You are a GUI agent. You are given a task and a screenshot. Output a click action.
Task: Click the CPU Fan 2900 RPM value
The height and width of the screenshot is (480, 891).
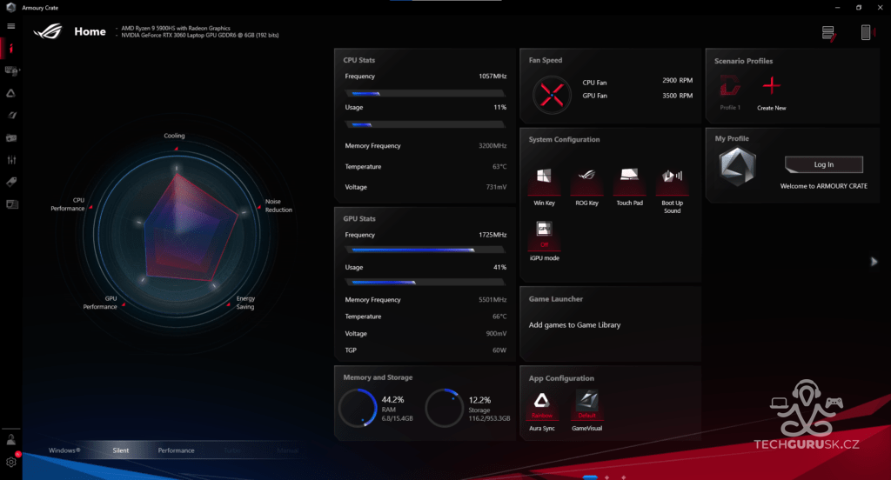coord(677,81)
